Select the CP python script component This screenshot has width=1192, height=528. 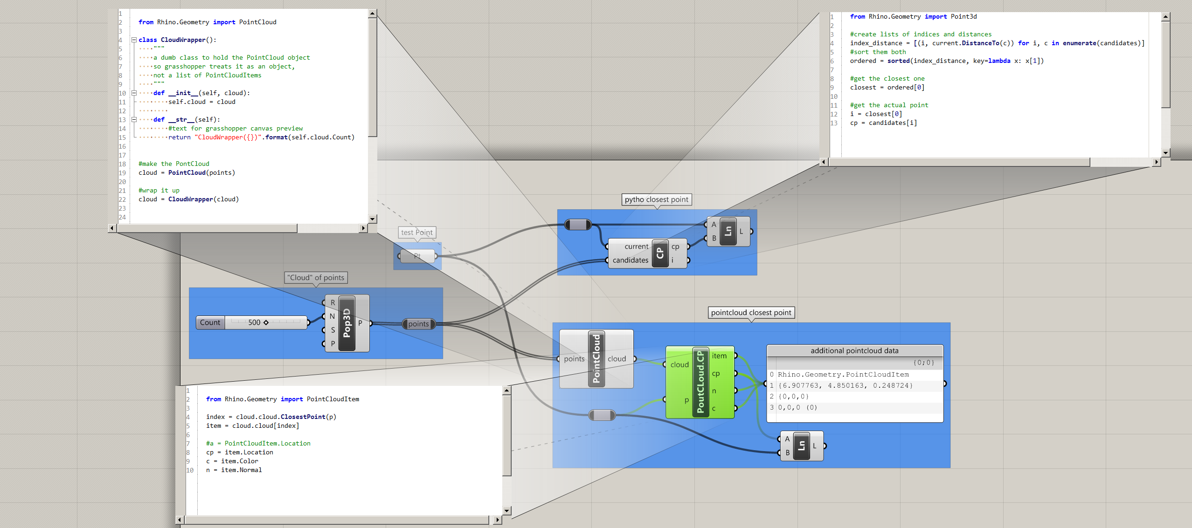pyautogui.click(x=659, y=253)
